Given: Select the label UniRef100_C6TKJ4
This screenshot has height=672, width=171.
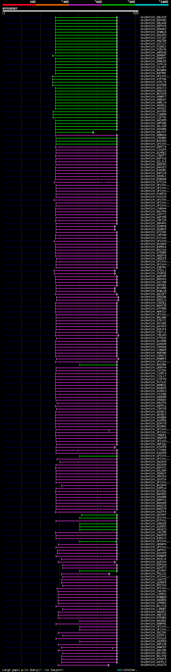Looking at the screenshot, I should 153,64.
